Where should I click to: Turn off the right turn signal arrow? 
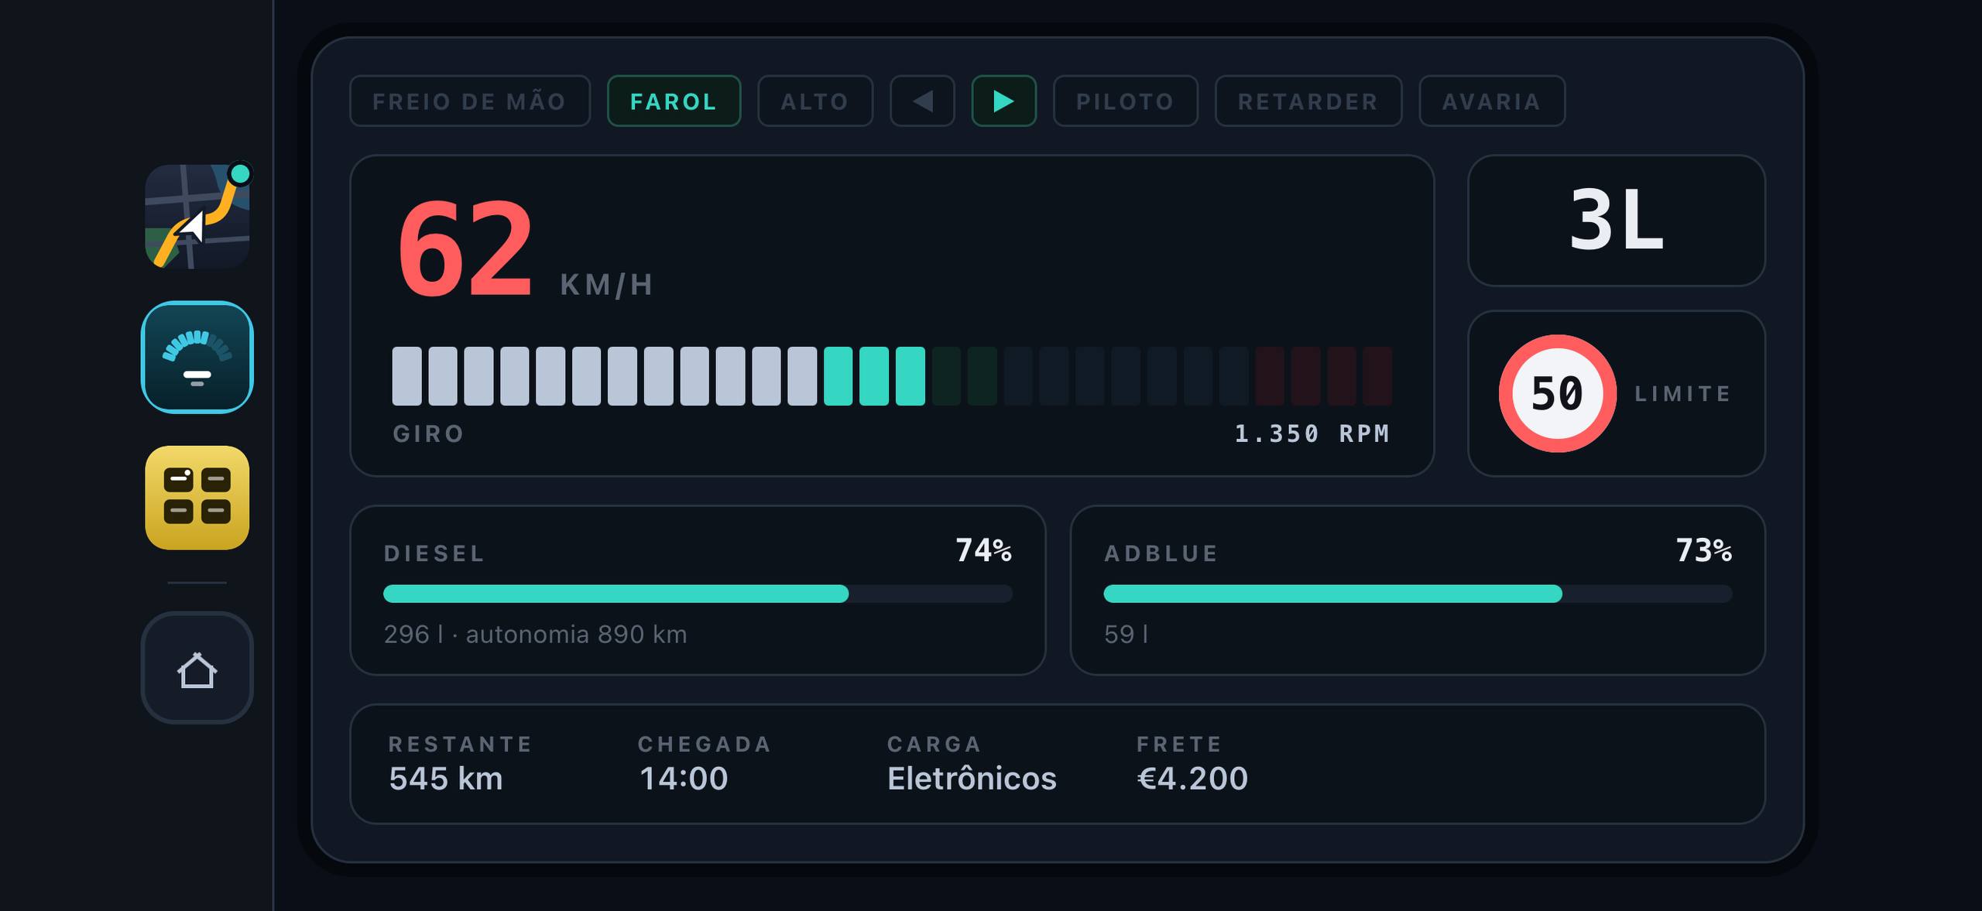(x=1003, y=101)
